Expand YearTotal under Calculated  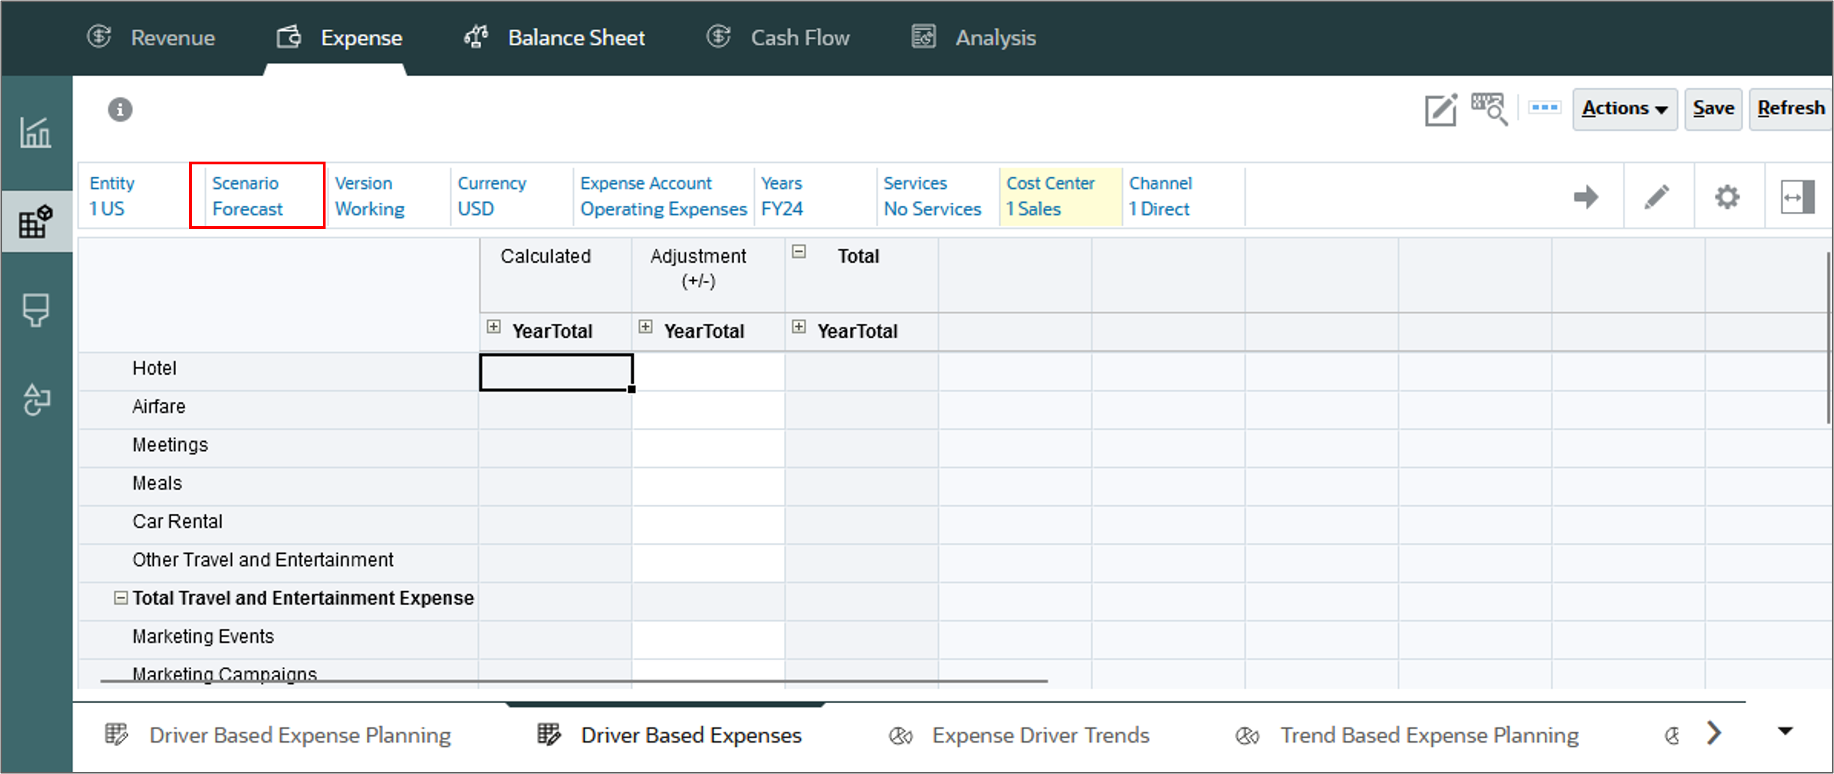coord(493,327)
